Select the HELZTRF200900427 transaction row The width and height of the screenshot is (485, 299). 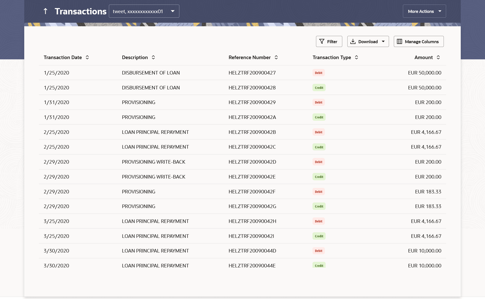tap(252, 73)
